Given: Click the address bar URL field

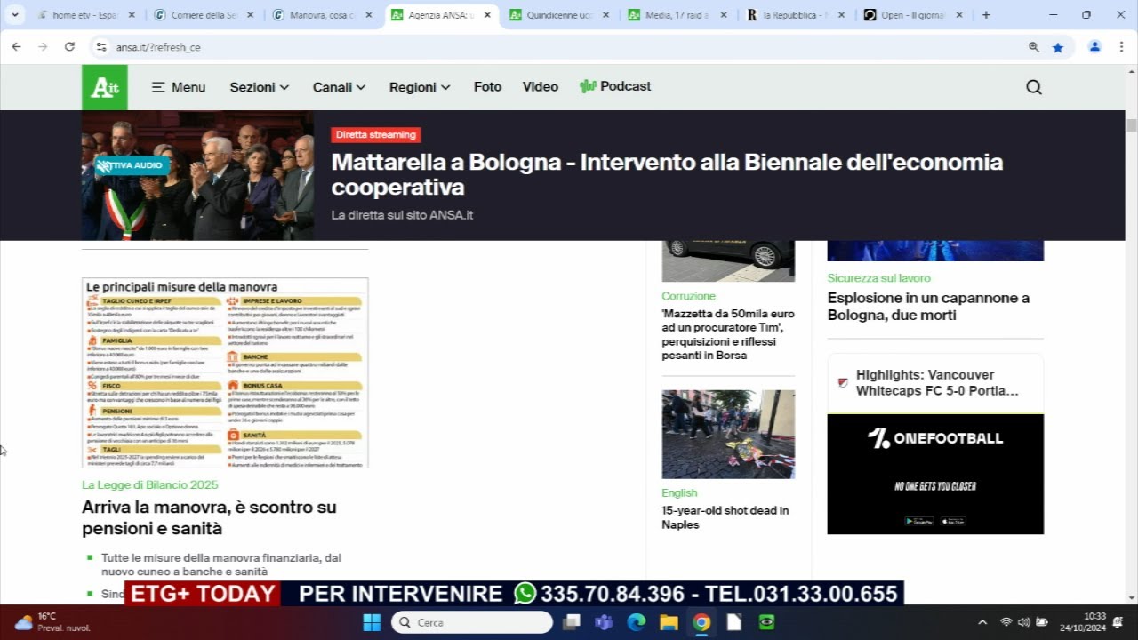Looking at the screenshot, I should (x=569, y=47).
